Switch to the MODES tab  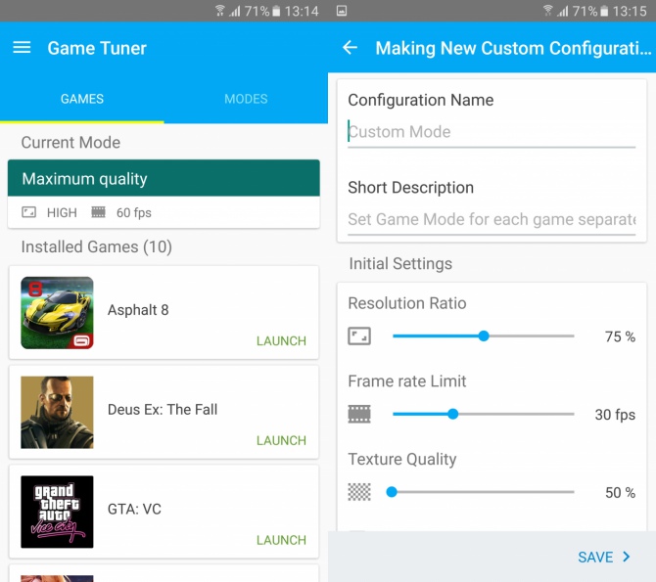tap(246, 99)
